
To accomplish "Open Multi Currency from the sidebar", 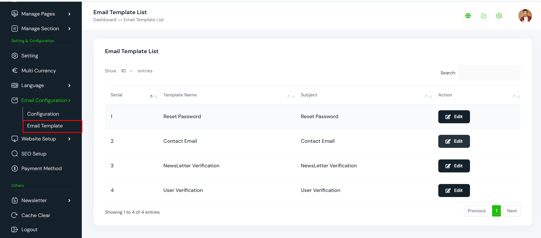I will point(38,71).
